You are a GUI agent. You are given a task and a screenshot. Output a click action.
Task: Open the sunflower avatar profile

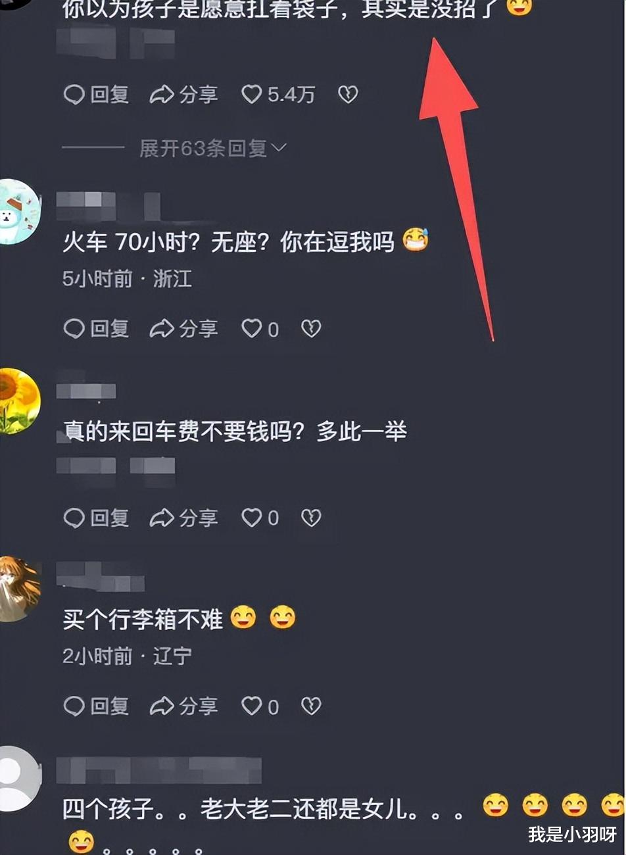[18, 401]
